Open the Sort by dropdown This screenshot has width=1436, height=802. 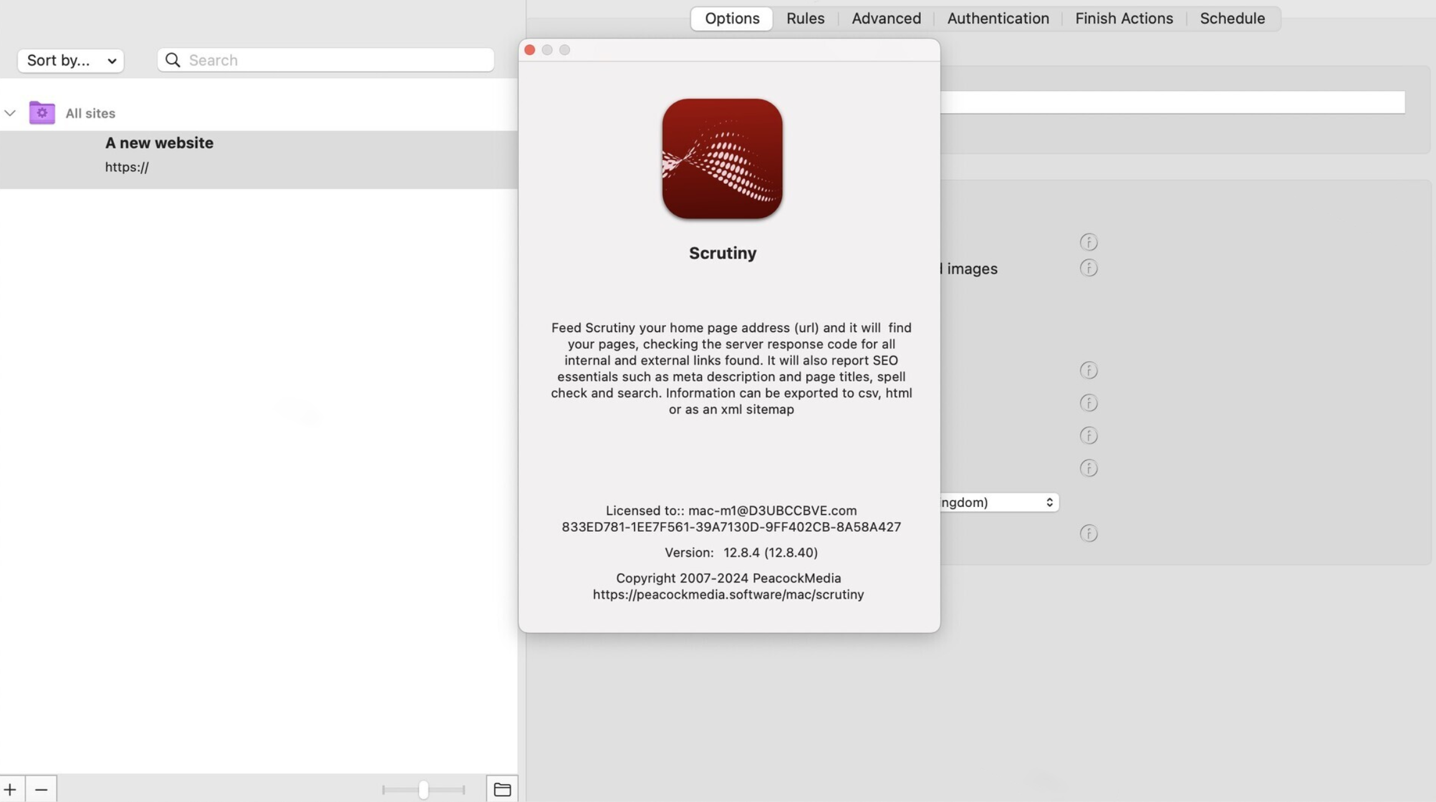point(70,60)
